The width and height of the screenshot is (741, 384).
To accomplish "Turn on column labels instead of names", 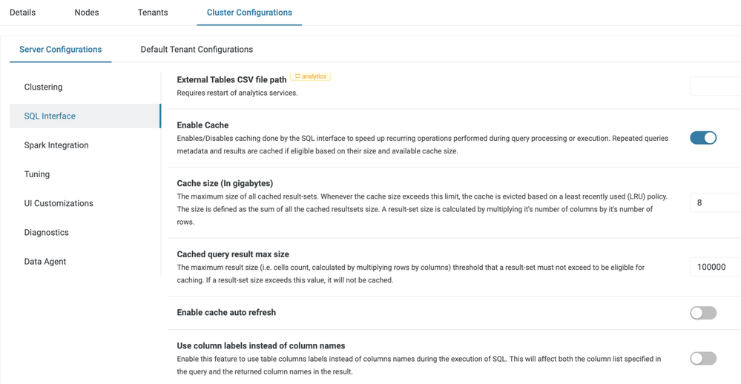I will pos(702,359).
